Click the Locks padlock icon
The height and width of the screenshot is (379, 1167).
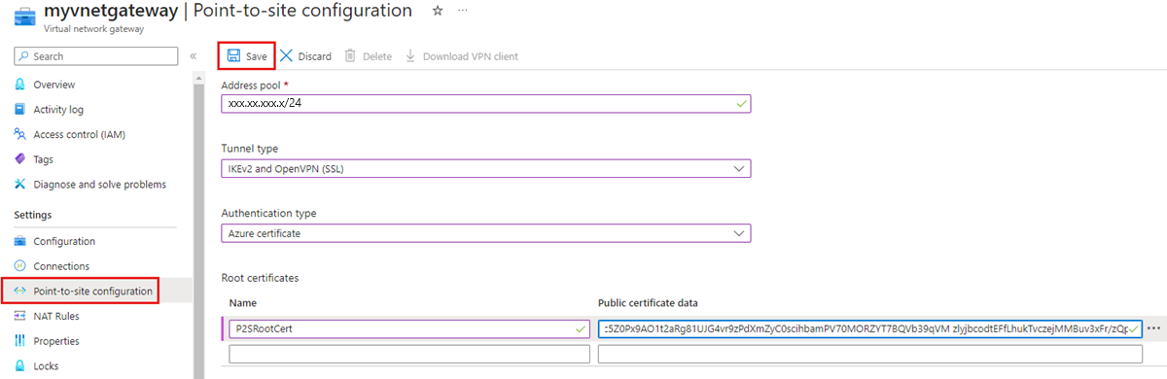click(x=20, y=365)
